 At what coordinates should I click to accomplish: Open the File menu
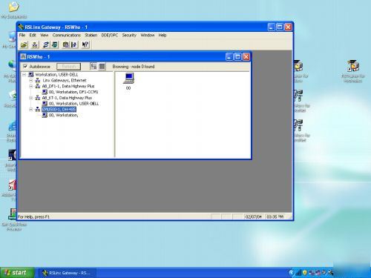pyautogui.click(x=22, y=35)
